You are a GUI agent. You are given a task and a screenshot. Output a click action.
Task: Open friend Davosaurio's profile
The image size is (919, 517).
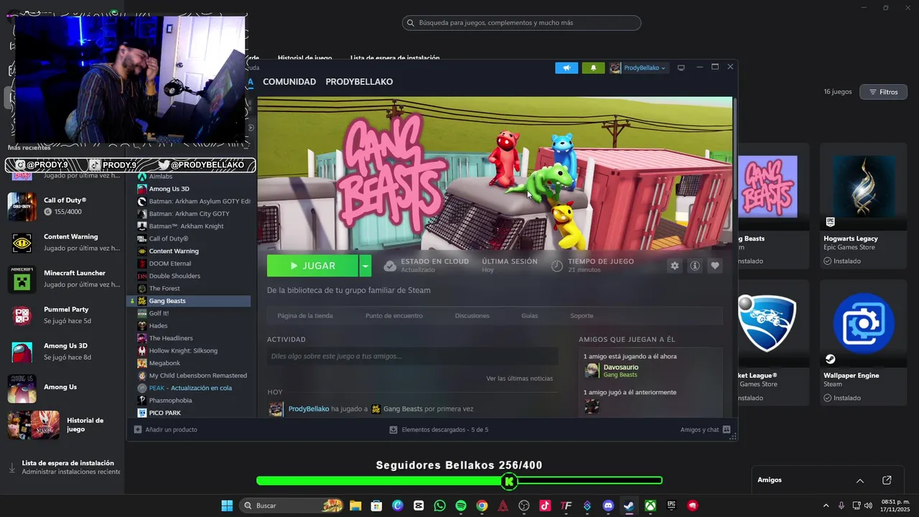click(x=620, y=368)
